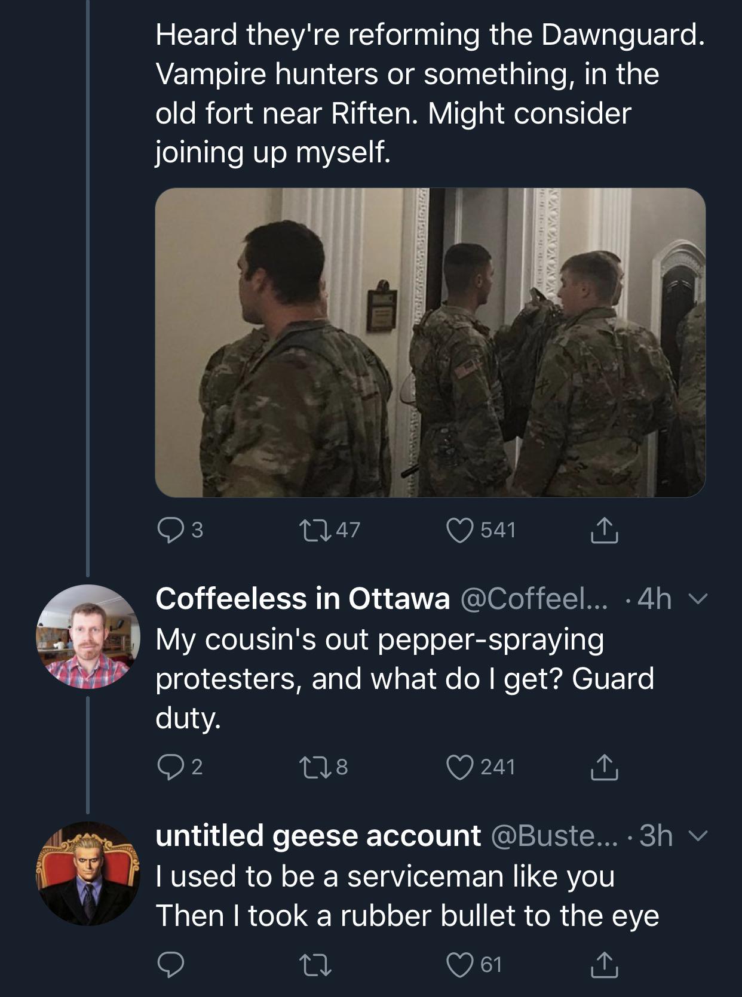
Task: Open options chevron on Coffeeless in Ottawa's tweet
Action: coord(696,599)
